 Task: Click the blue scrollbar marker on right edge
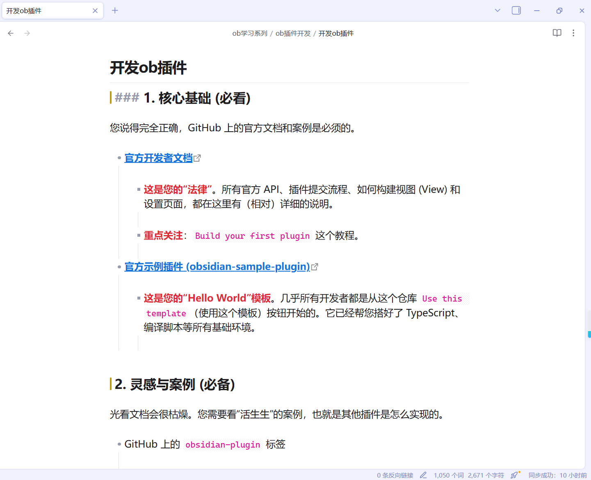click(589, 334)
